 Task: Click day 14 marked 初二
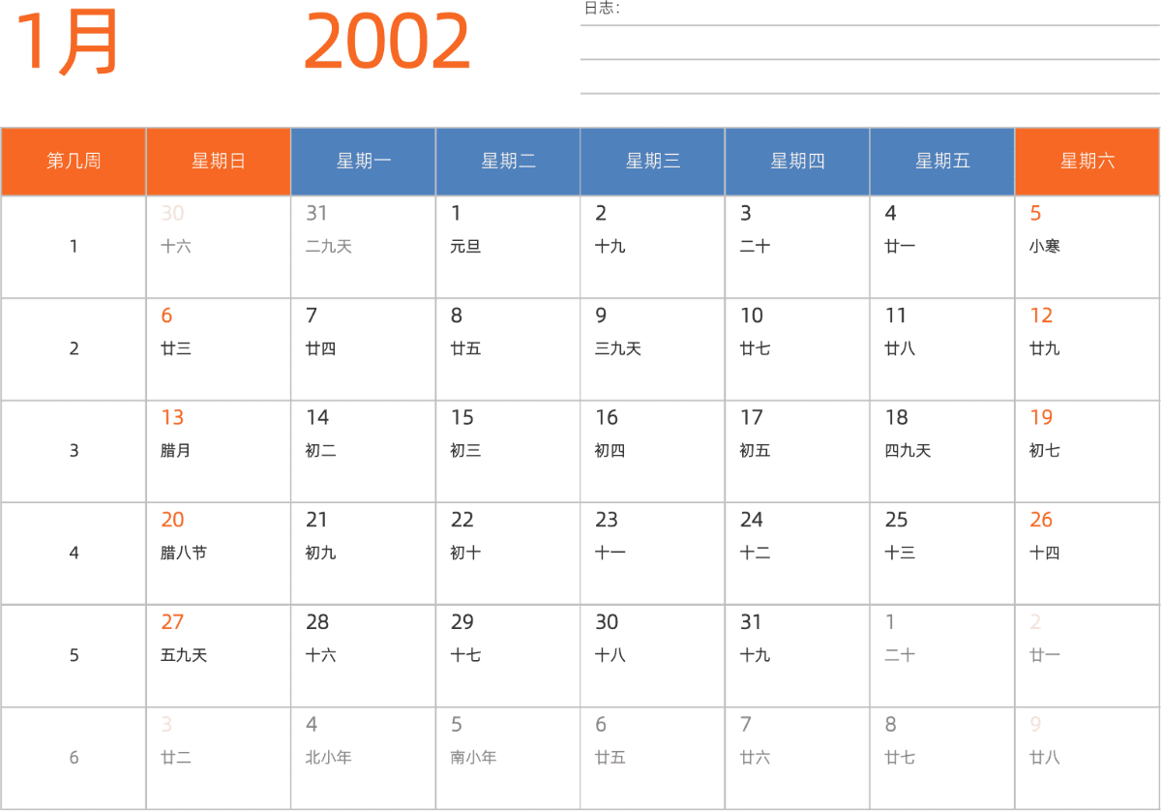click(x=364, y=451)
